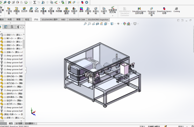194x127 pixels.
Task: Expand the 检查激活的文档 dropdown arrow
Action: coord(113,16)
